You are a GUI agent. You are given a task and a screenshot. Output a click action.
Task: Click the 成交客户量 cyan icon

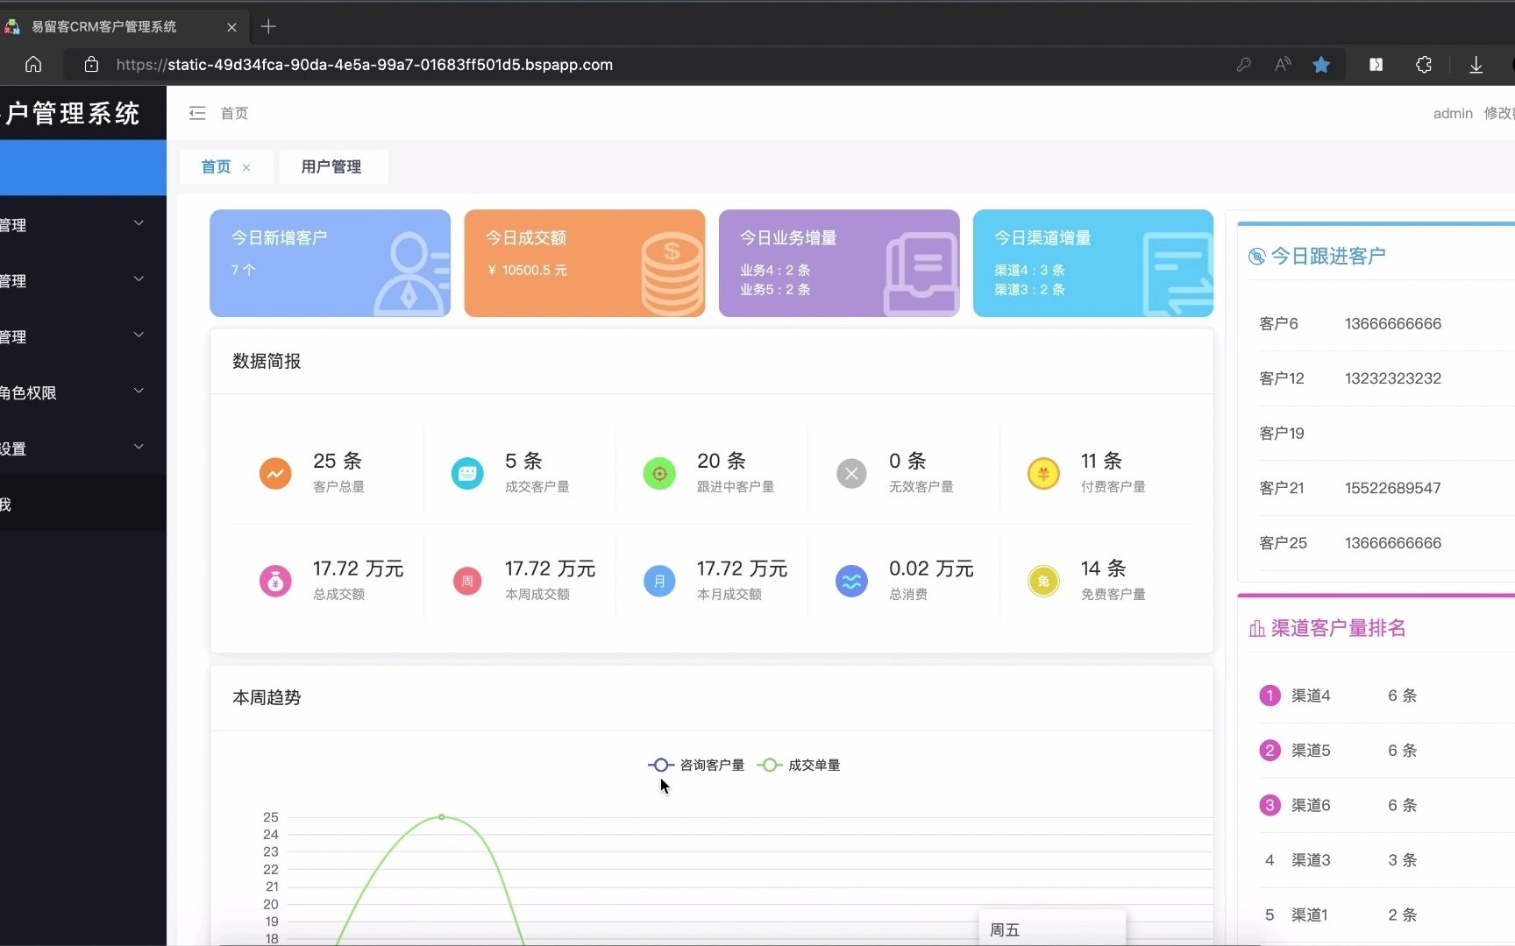pyautogui.click(x=467, y=473)
